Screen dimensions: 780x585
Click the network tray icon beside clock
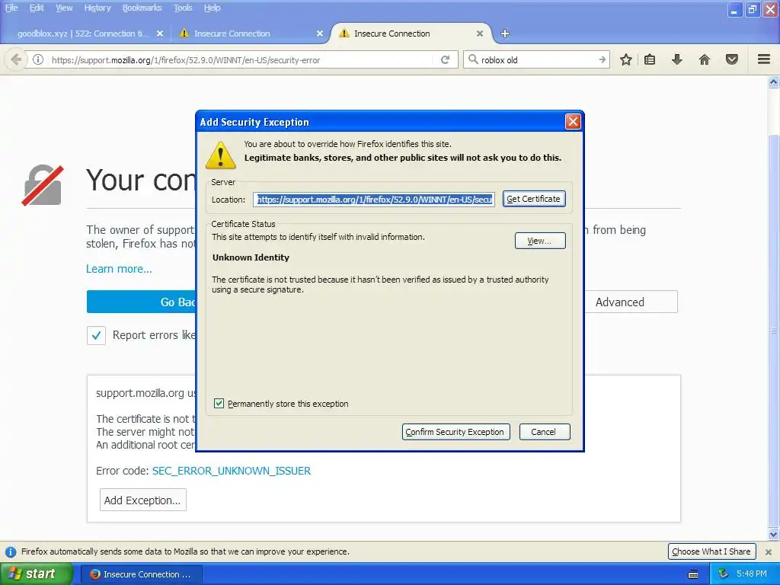[723, 574]
